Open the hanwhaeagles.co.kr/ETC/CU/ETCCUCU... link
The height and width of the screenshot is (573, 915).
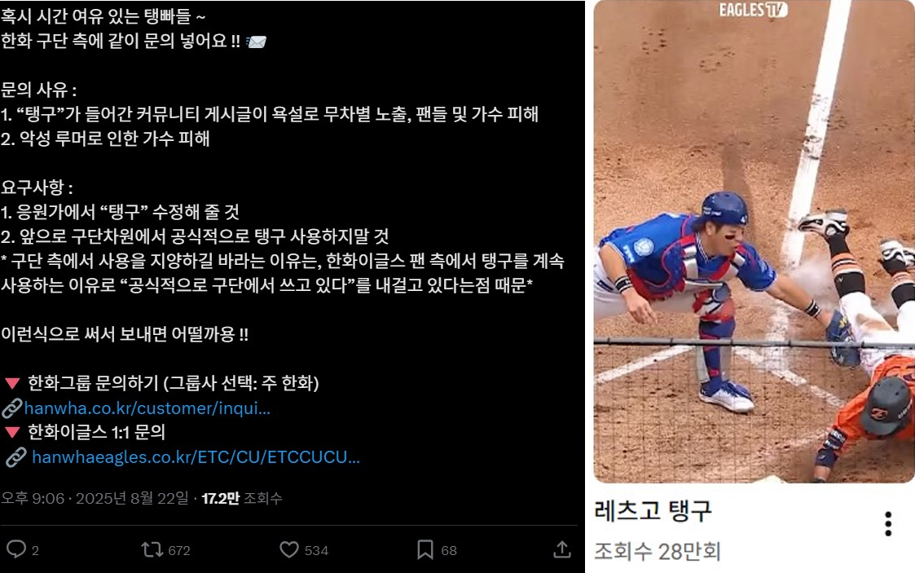click(x=196, y=457)
